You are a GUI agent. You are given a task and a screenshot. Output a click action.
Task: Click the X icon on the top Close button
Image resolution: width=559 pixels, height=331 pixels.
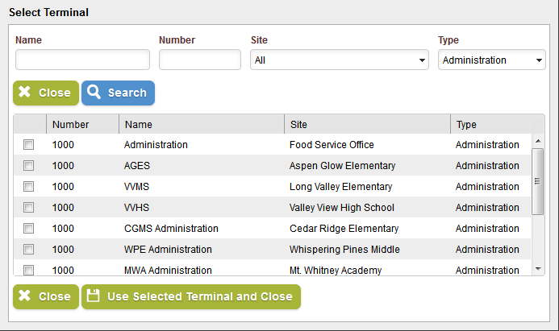coord(24,92)
